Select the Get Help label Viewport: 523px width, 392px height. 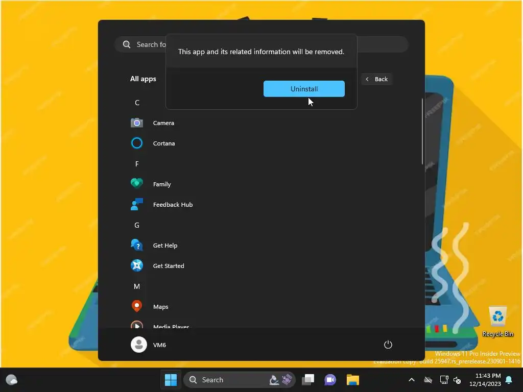(165, 246)
